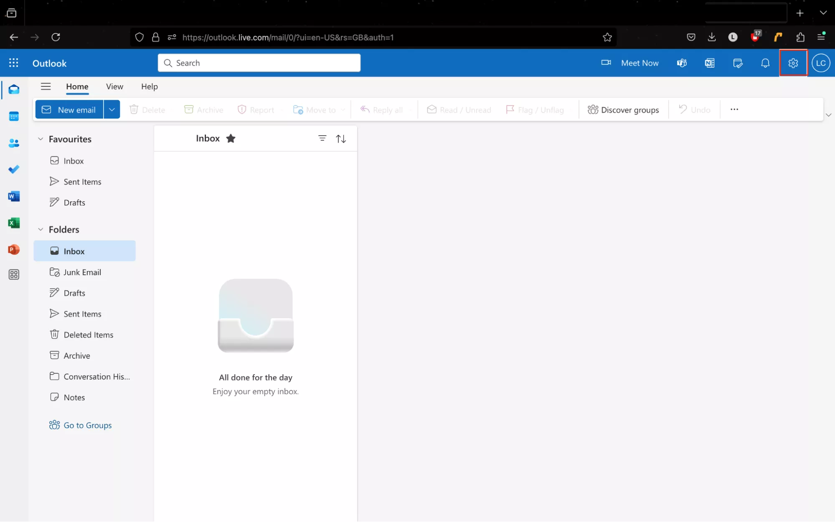This screenshot has height=522, width=835.
Task: Click Go to Groups link
Action: coord(87,425)
